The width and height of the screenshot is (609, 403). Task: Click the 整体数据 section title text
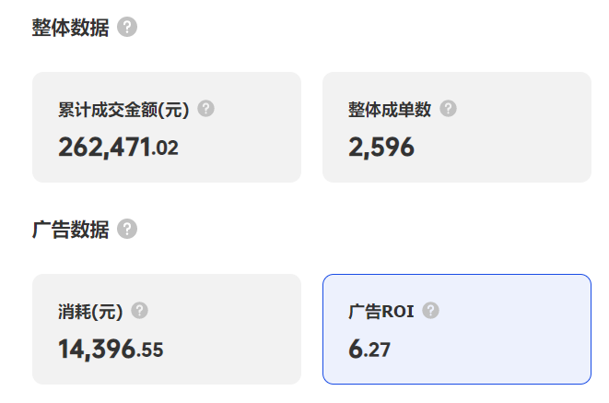point(70,28)
